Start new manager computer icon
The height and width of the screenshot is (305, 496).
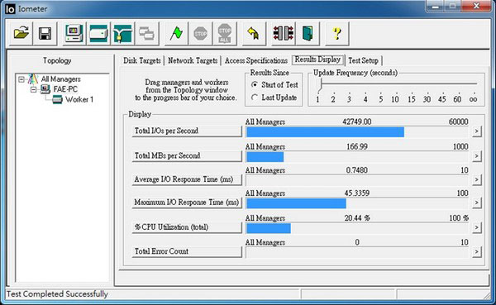click(x=74, y=34)
